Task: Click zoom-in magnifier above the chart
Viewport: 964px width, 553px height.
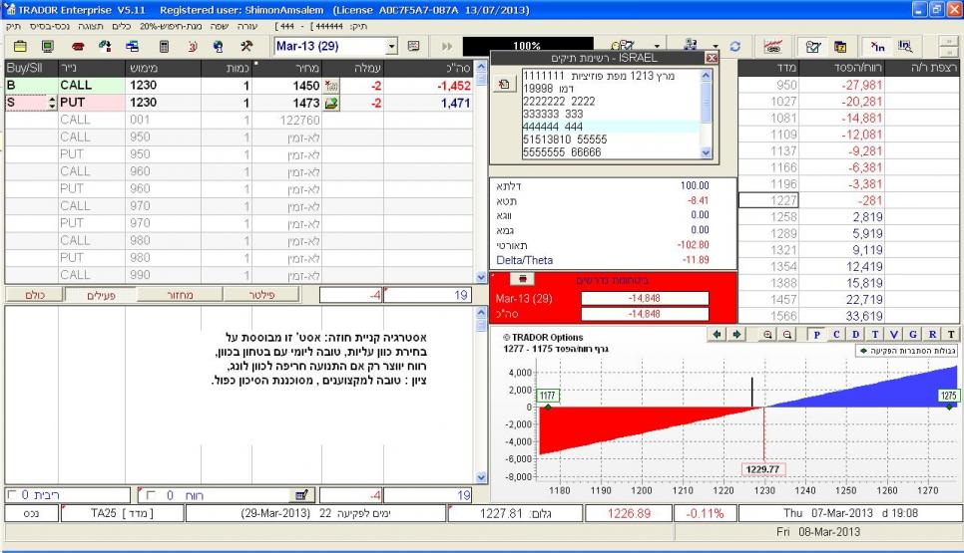Action: click(769, 335)
